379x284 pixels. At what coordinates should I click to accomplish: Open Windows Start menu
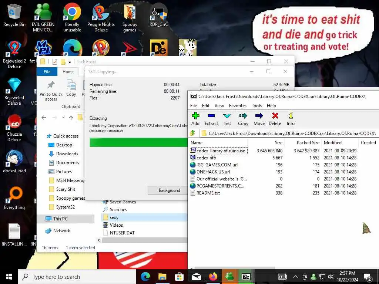9,277
